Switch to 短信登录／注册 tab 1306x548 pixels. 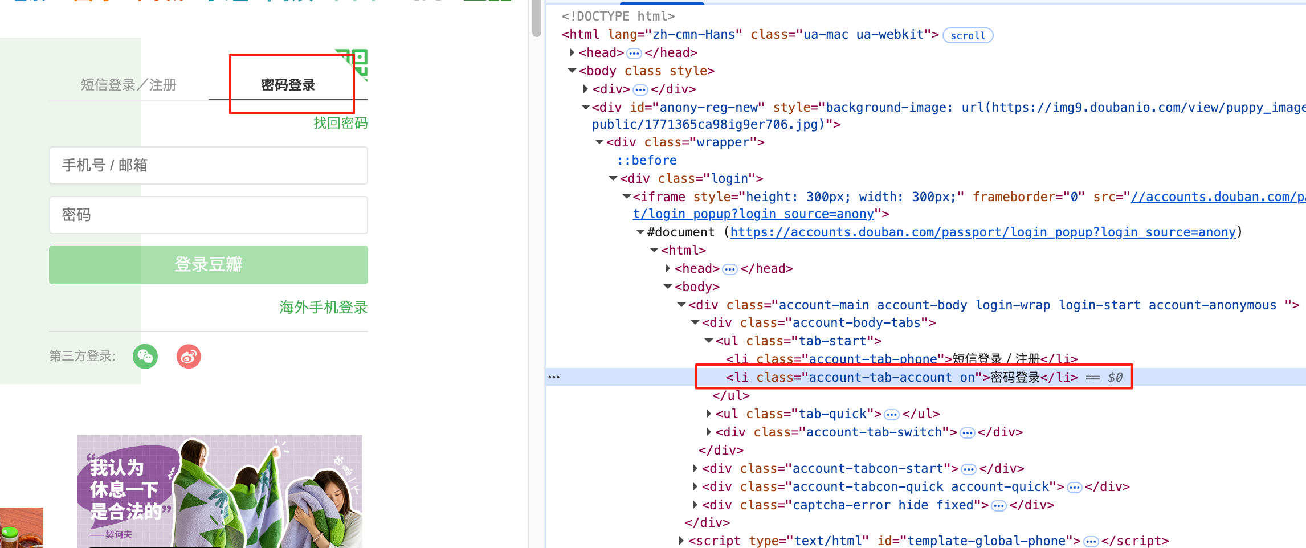tap(129, 85)
